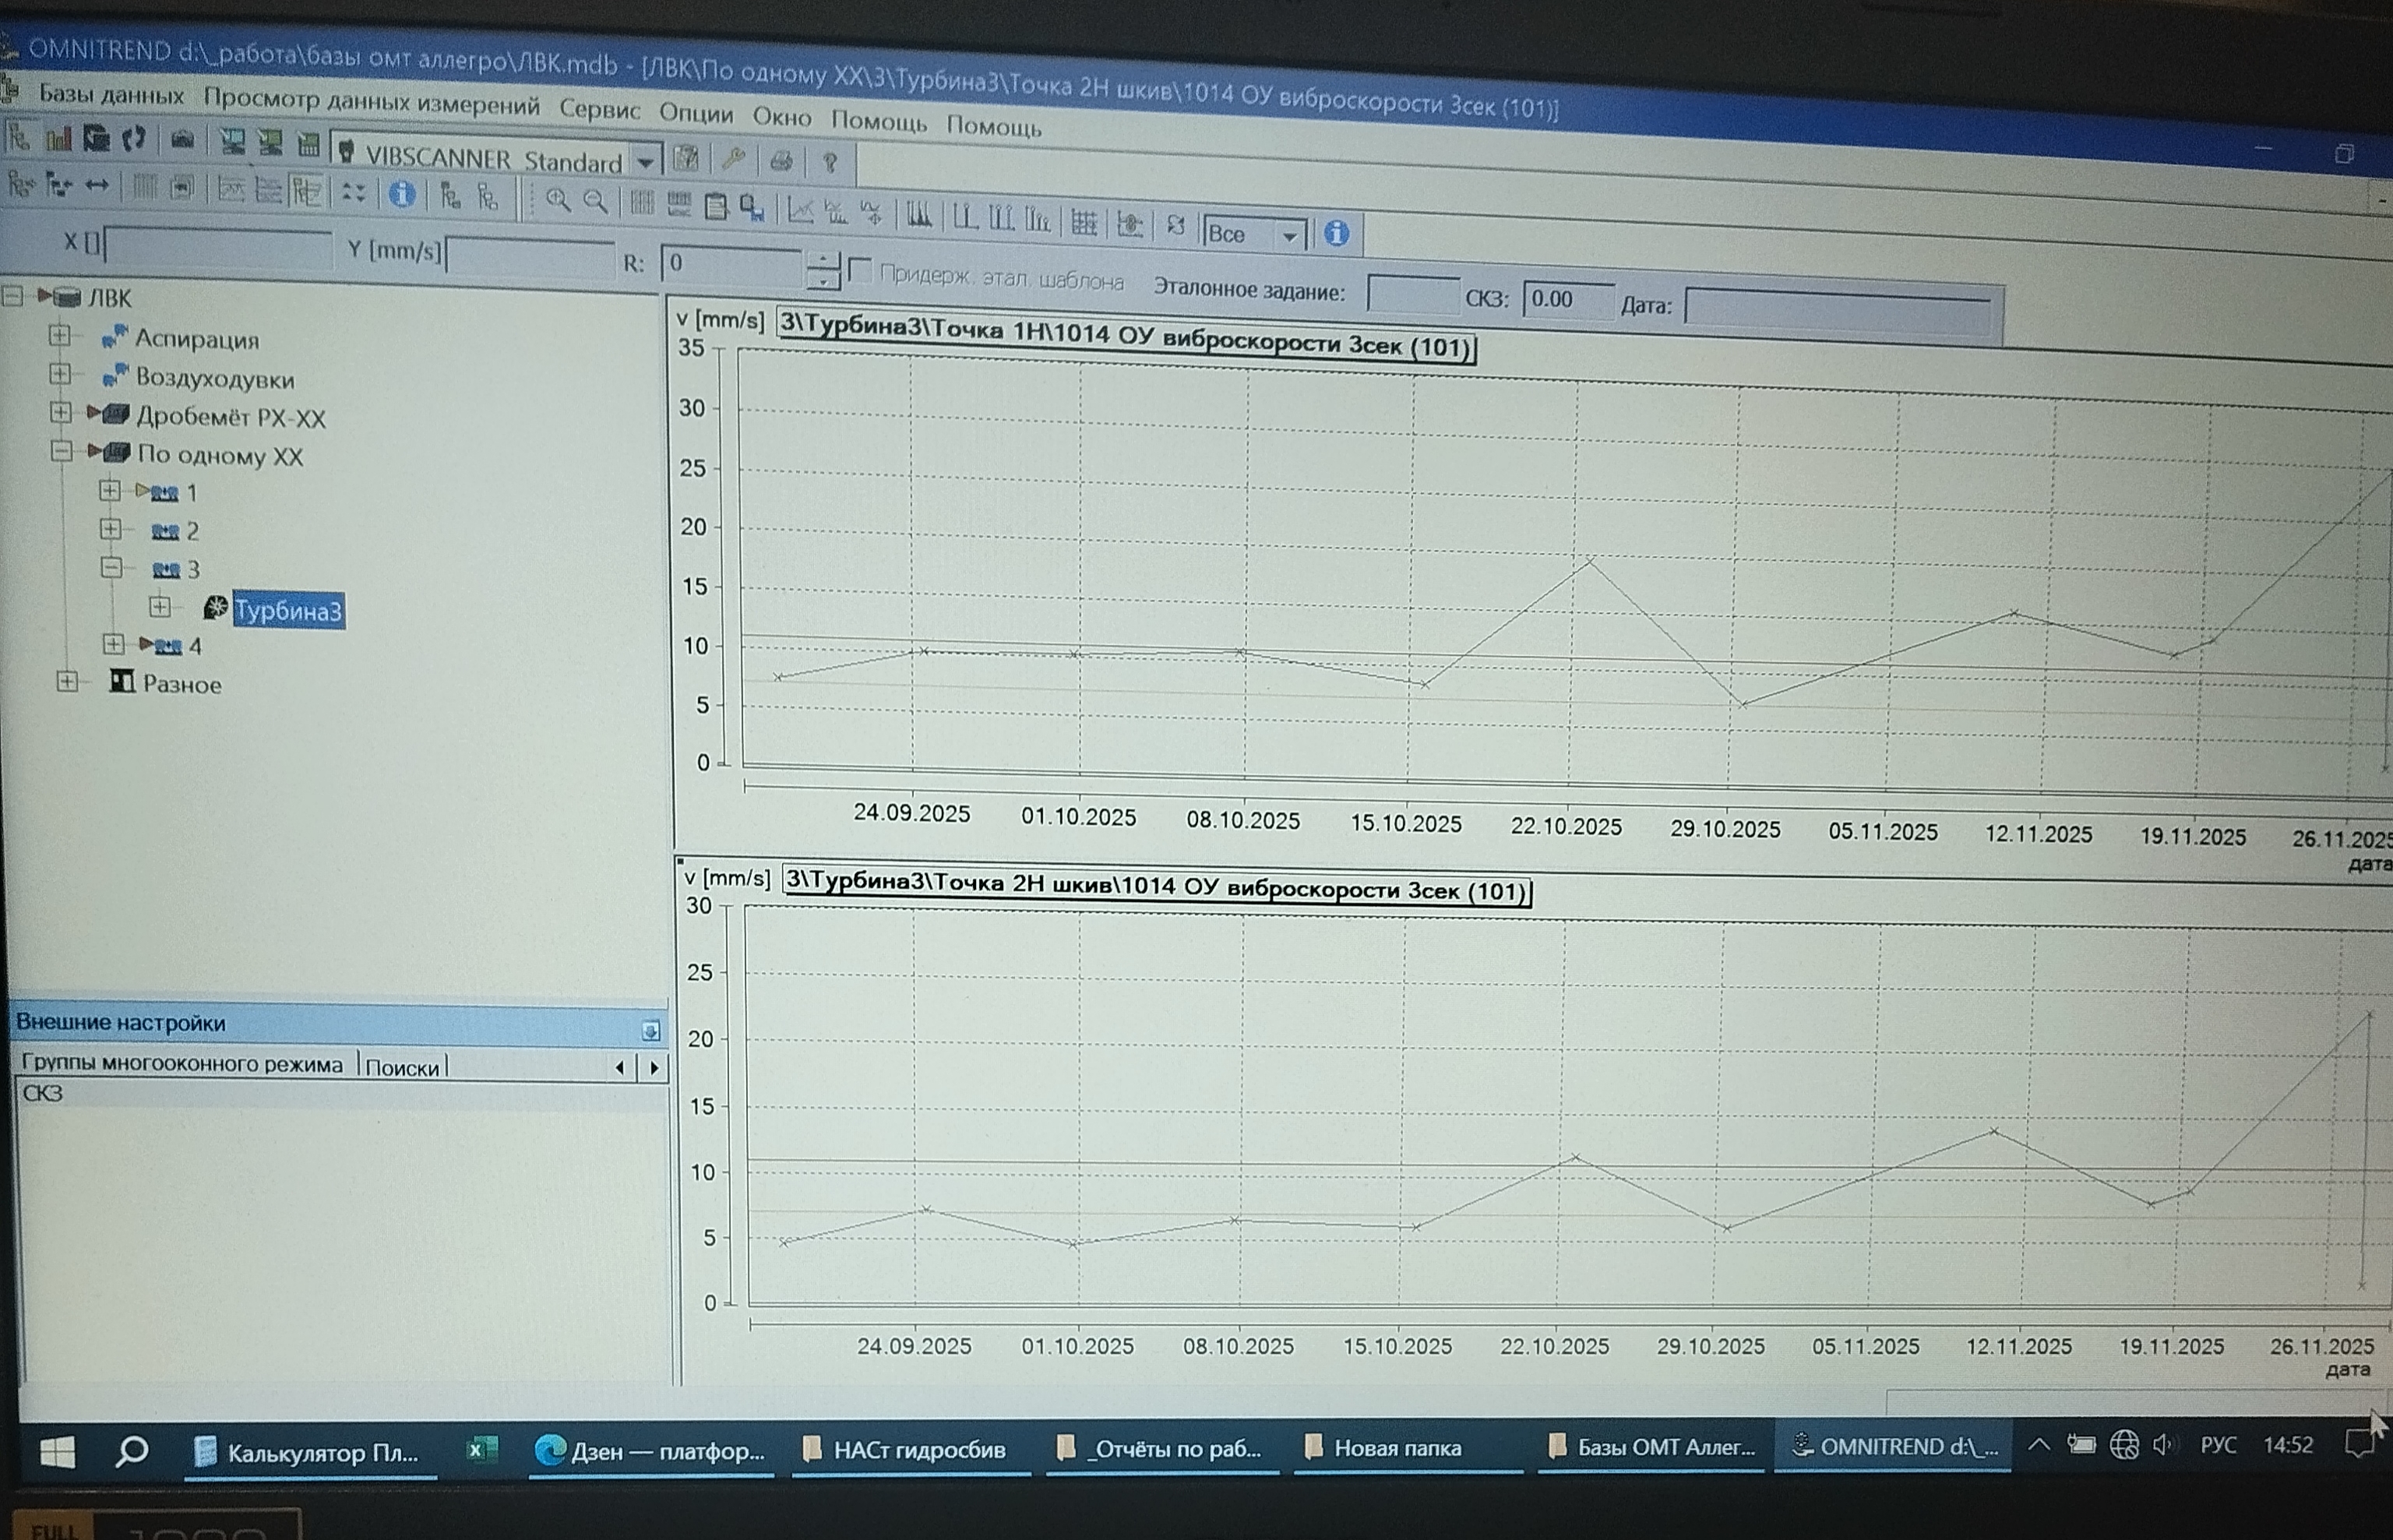
Task: Click the grid display toolbar icon
Action: coord(1084,223)
